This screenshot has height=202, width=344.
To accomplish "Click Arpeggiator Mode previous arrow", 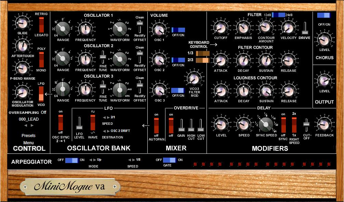I will tap(91, 160).
